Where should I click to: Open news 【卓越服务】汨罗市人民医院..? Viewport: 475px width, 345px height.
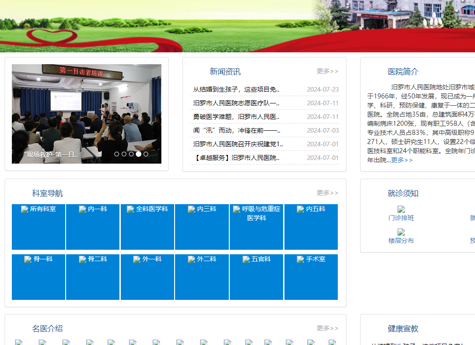pyautogui.click(x=236, y=158)
